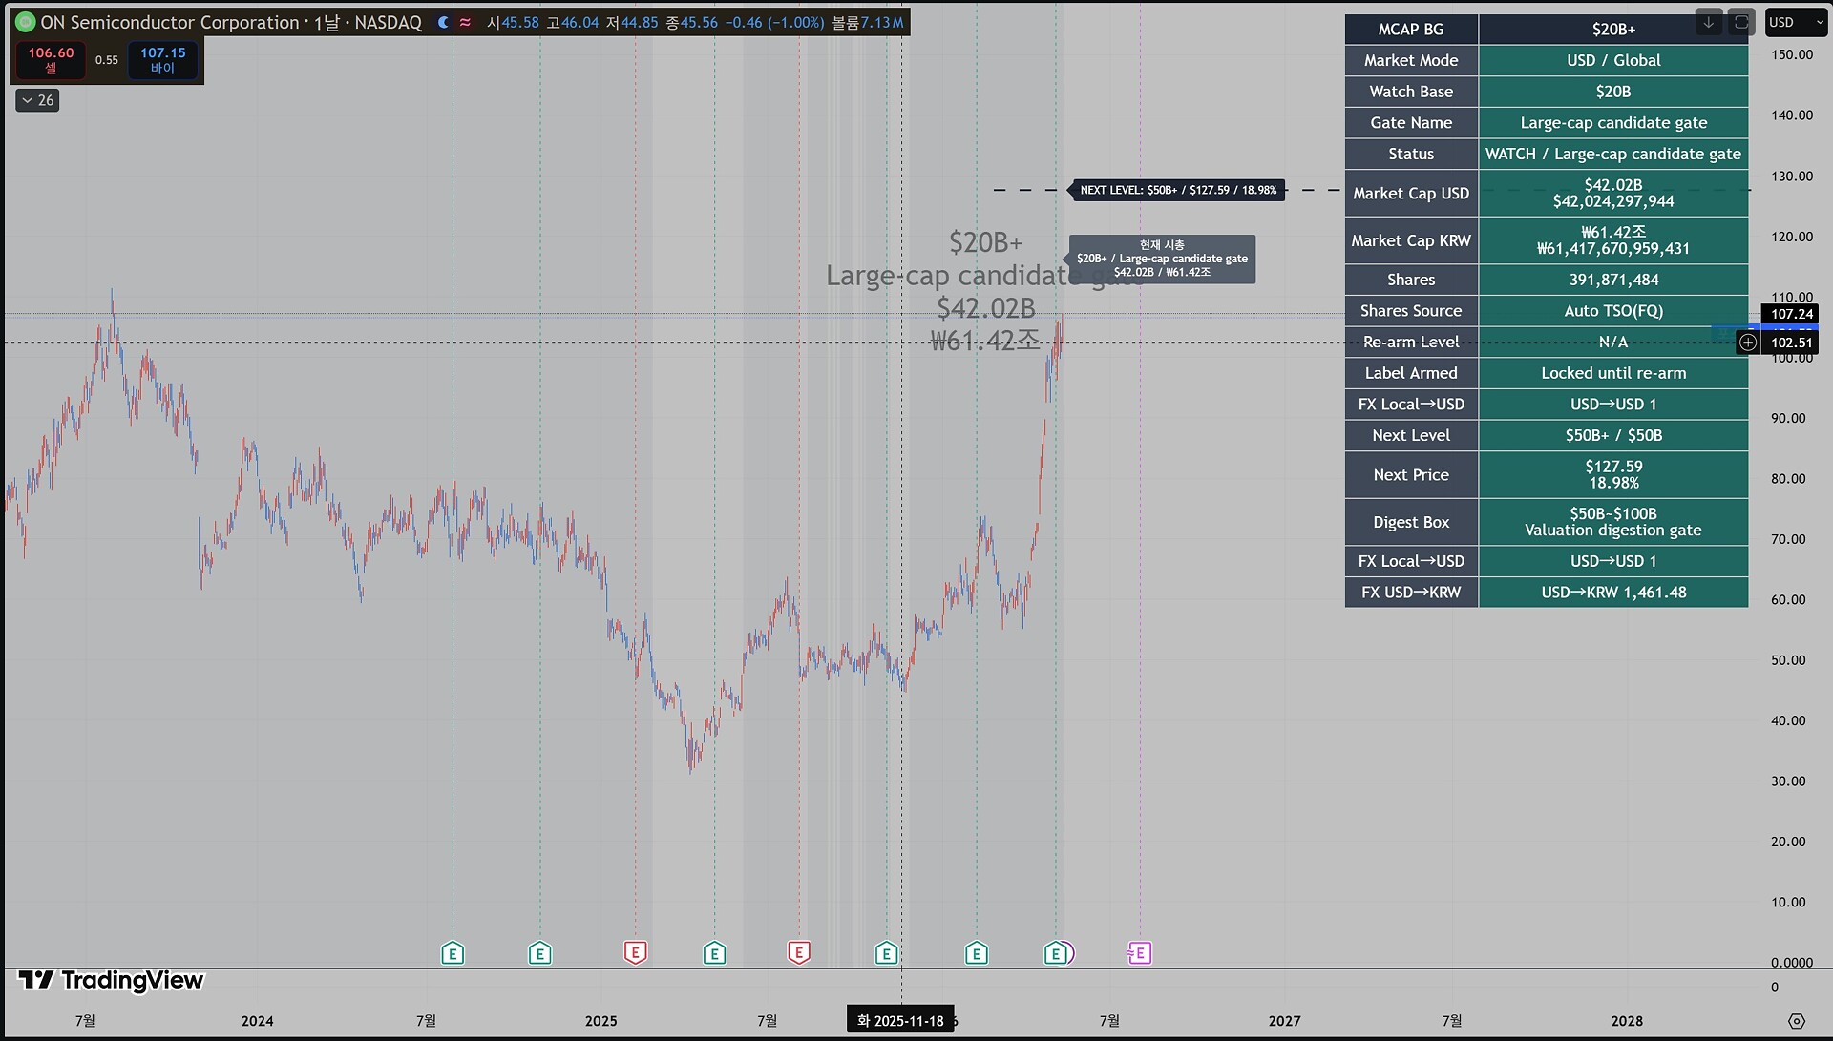Click the 150.00 price scale label

pos(1792,54)
